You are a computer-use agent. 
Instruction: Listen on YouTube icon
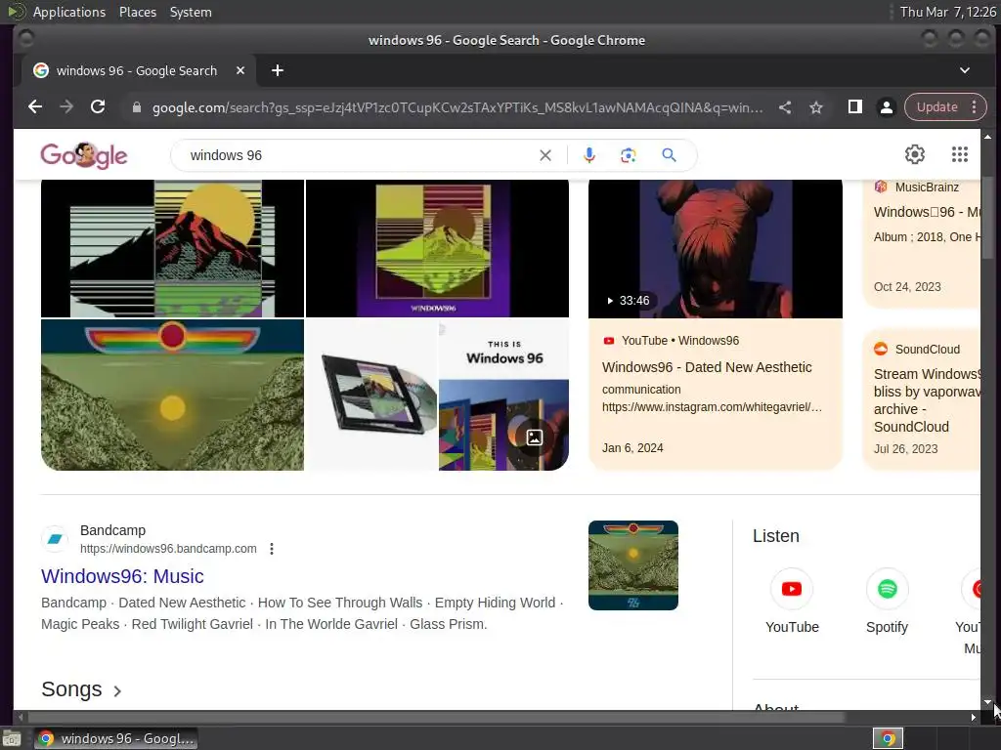[x=792, y=589]
